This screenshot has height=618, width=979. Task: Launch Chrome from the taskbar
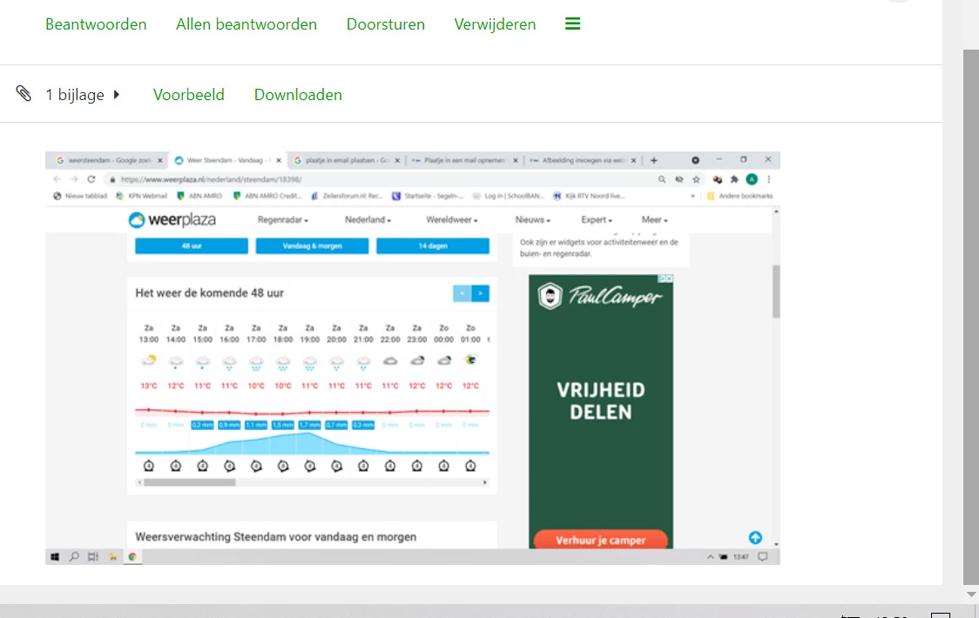pos(132,555)
